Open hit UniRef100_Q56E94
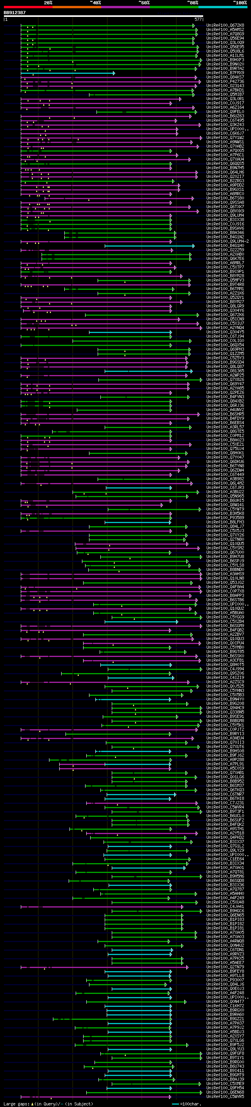The width and height of the screenshot is (251, 1107). pos(225,38)
